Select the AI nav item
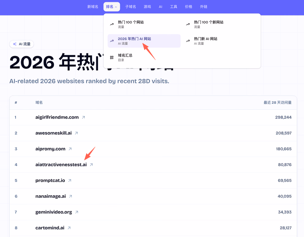304x237 pixels. pyautogui.click(x=160, y=7)
